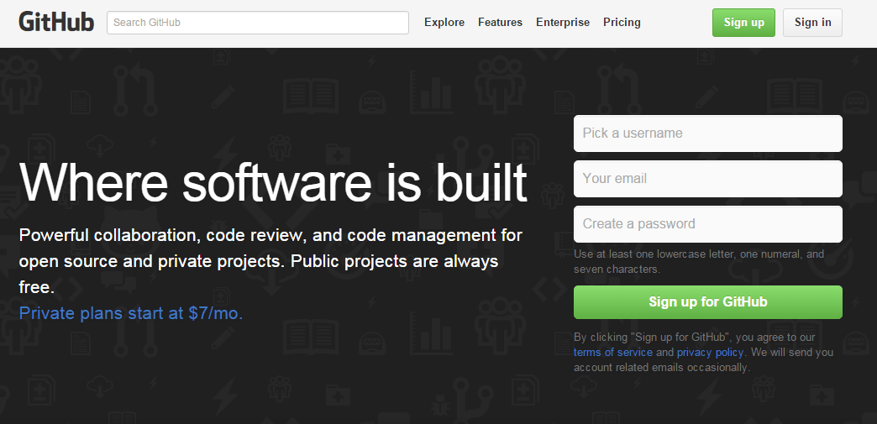
Task: Open the Features page
Action: [500, 23]
